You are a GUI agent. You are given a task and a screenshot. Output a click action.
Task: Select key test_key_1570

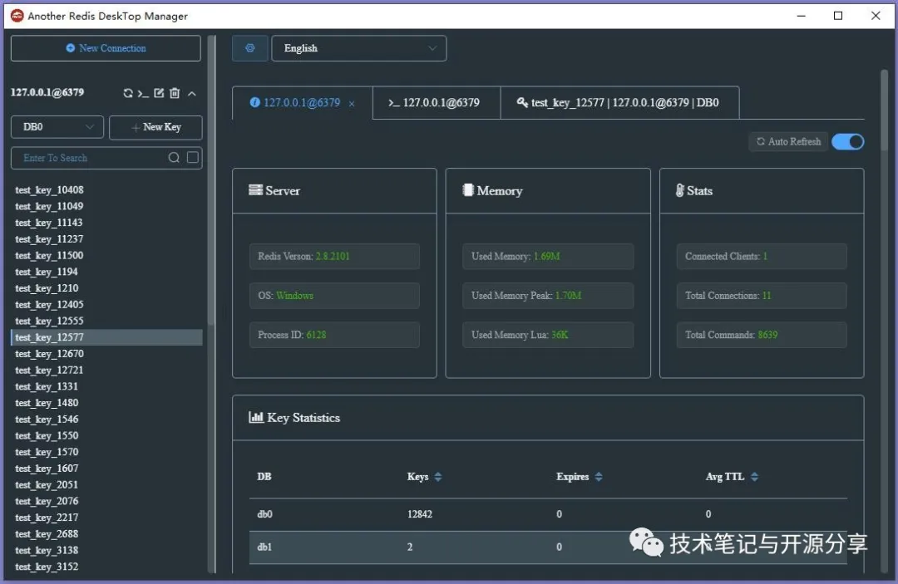click(106, 452)
